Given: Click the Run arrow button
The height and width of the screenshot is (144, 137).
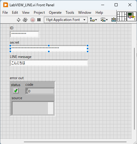Looking at the screenshot, I should point(19,20).
